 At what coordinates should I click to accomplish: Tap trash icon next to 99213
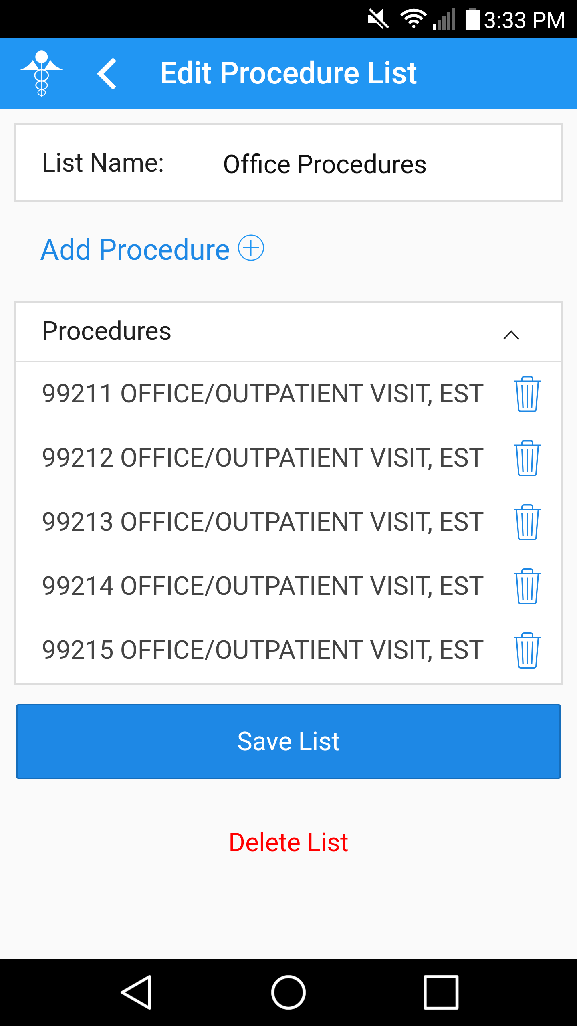527,522
